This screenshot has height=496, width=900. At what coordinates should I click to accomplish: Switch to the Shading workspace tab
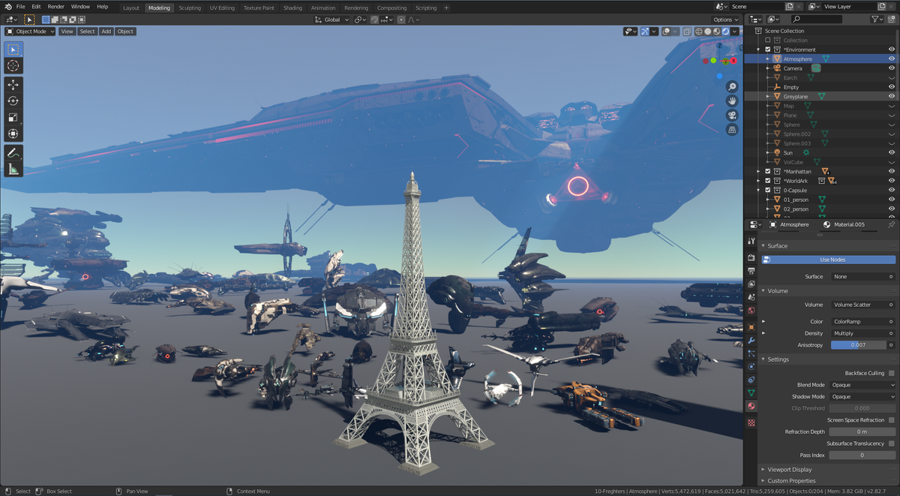point(292,8)
